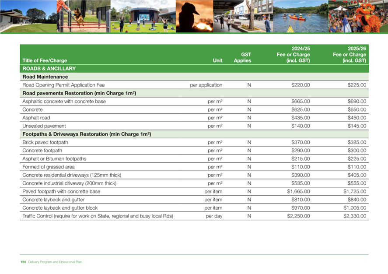Image resolution: width=388 pixels, height=274 pixels.
Task: Select the 'ROADS & ANCILLARY' section heading
Action: tap(49, 69)
